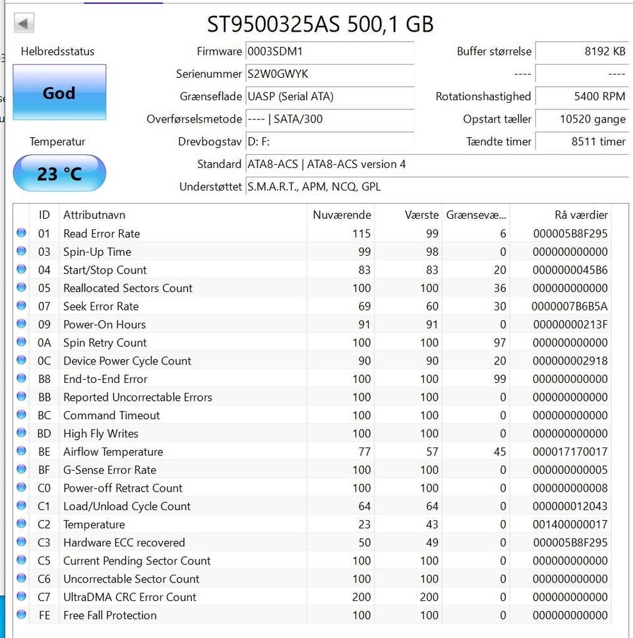Click the Firmware field showing 0003SDM1
The width and height of the screenshot is (633, 638).
330,51
